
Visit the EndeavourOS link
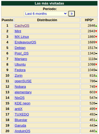[25, 42]
